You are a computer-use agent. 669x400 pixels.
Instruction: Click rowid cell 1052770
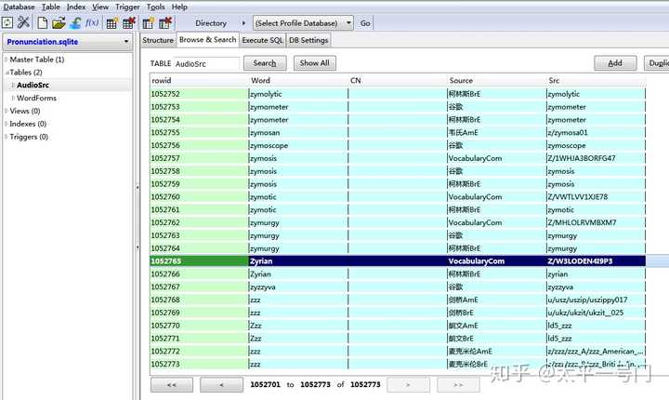tap(199, 326)
